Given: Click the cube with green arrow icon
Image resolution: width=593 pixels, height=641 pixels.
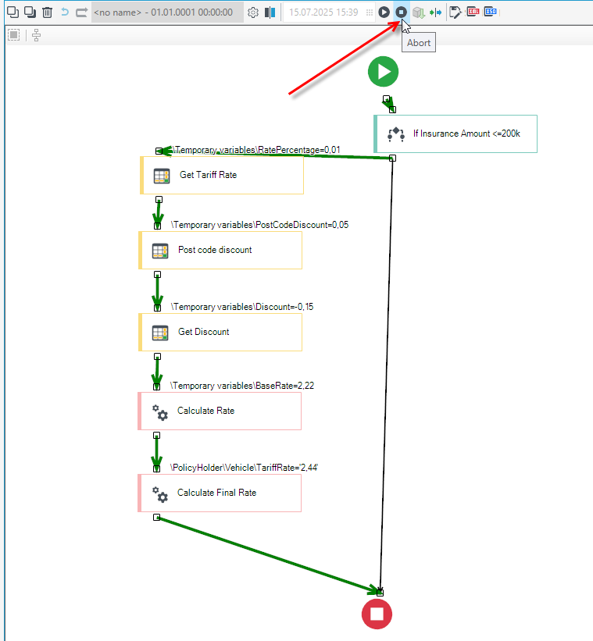Looking at the screenshot, I should point(418,12).
